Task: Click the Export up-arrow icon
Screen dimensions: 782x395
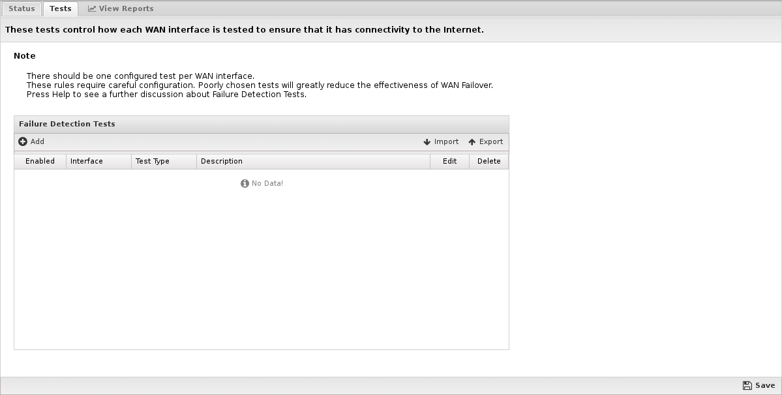Action: point(472,142)
